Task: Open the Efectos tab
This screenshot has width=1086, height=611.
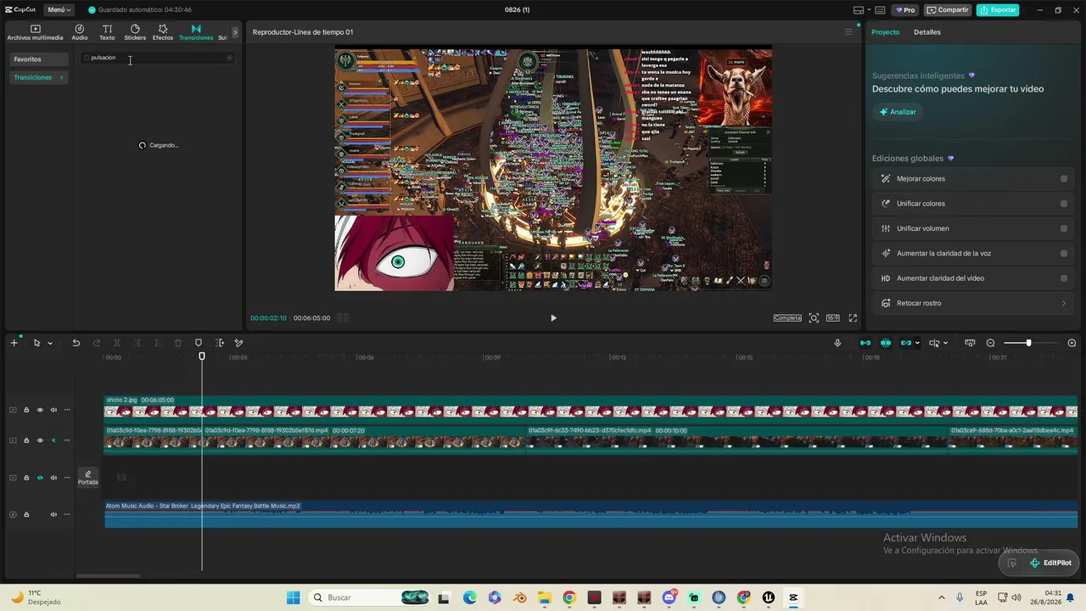Action: click(x=163, y=32)
